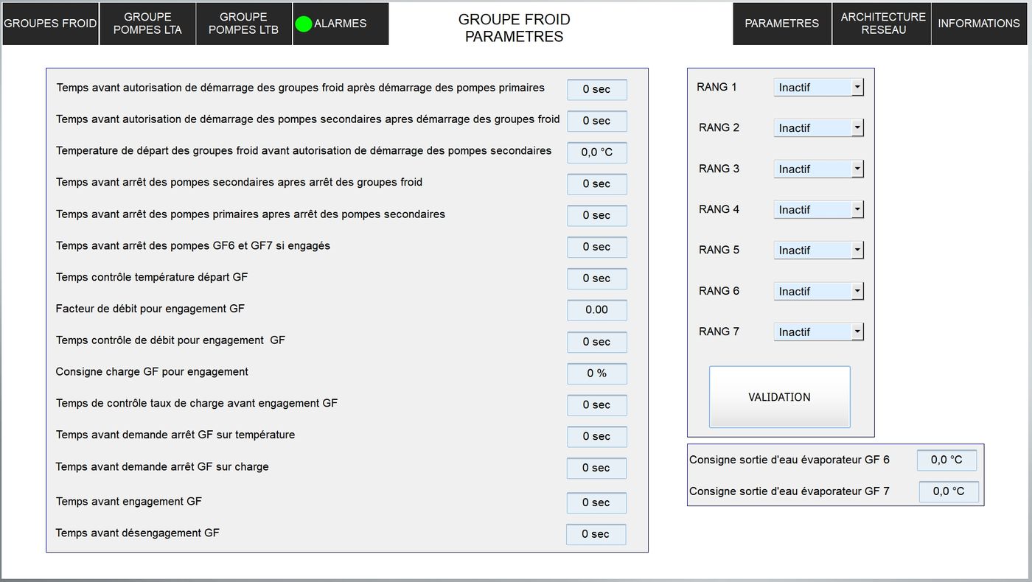
Task: Edit secondary pumps start delay field
Action: coord(597,121)
